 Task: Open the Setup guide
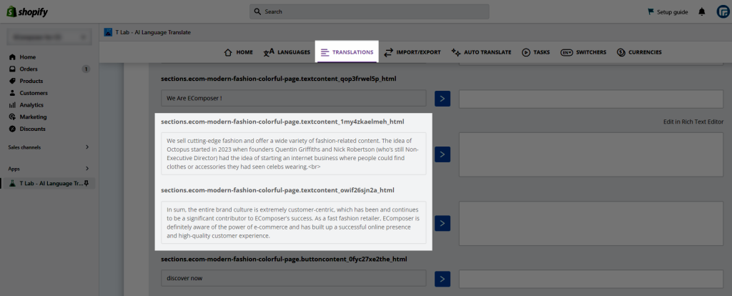(668, 12)
